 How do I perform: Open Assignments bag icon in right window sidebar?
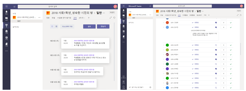(124, 26)
